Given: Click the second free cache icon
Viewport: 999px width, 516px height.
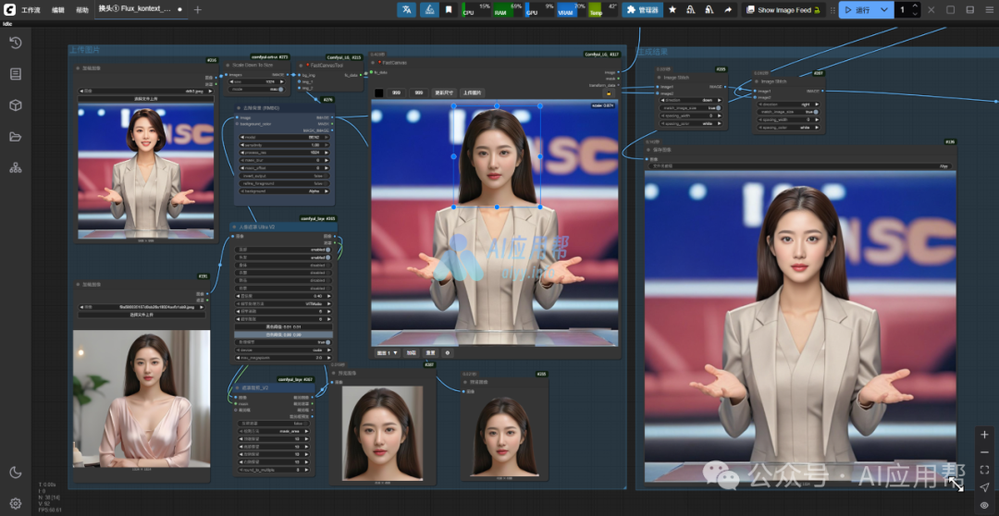Looking at the screenshot, I should (x=709, y=9).
